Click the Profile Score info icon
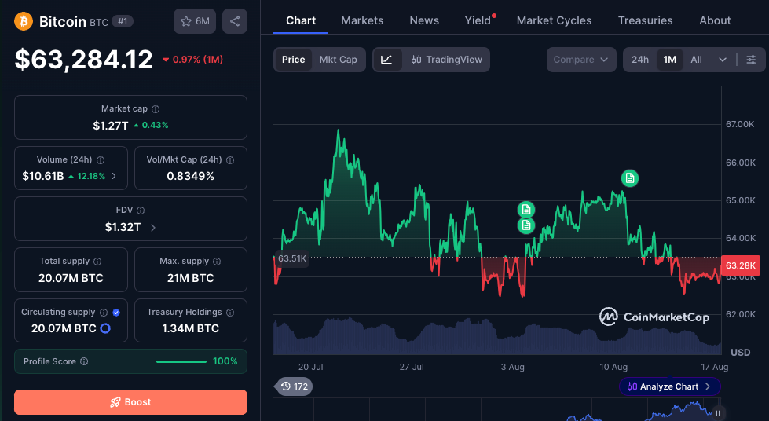Image resolution: width=769 pixels, height=421 pixels. 84,361
